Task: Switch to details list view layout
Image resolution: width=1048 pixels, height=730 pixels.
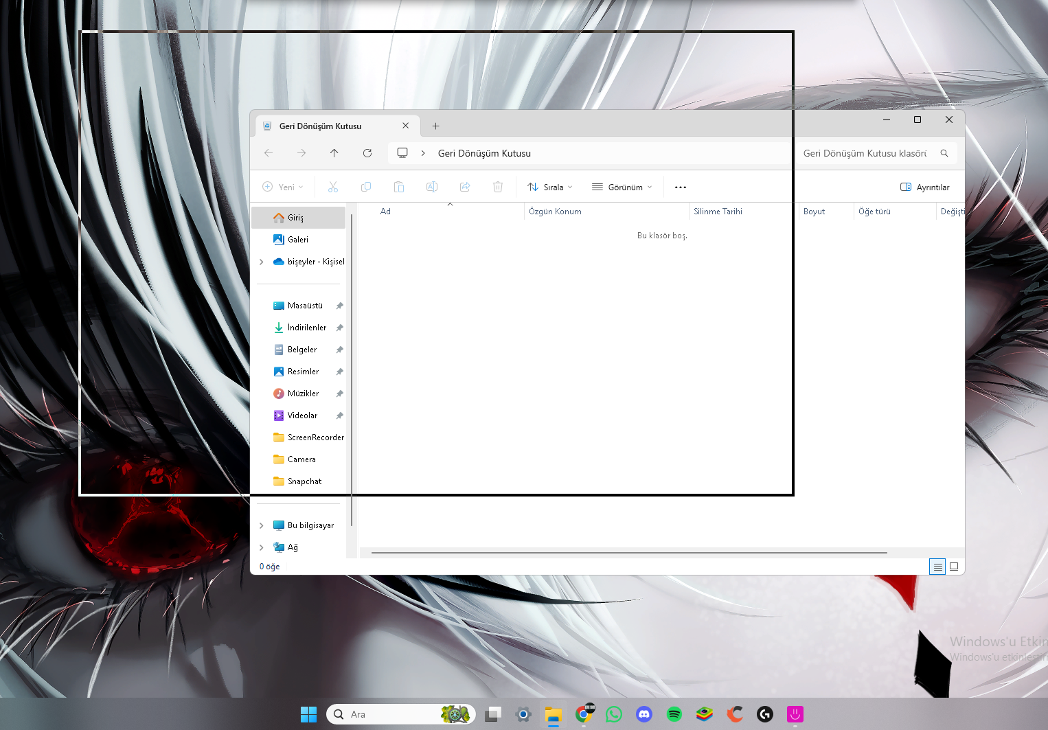Action: click(x=937, y=567)
